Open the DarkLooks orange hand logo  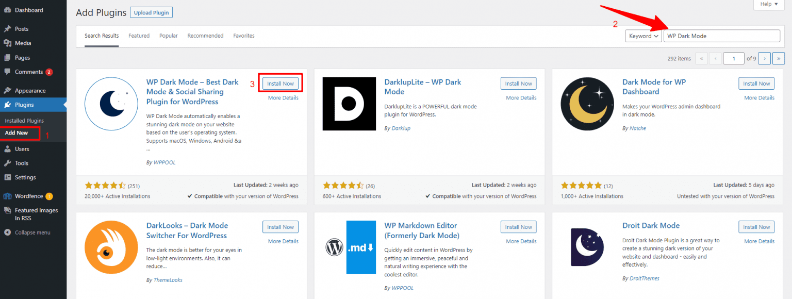111,247
